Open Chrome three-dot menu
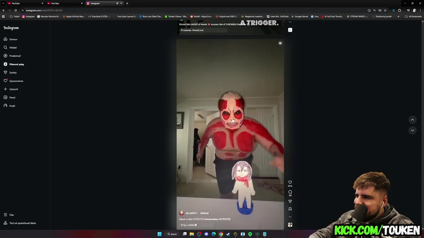This screenshot has width=424, height=238. tap(420, 10)
